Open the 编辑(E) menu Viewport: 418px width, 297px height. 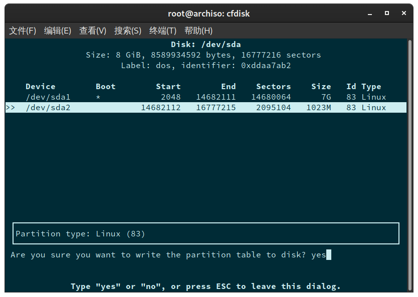point(57,31)
